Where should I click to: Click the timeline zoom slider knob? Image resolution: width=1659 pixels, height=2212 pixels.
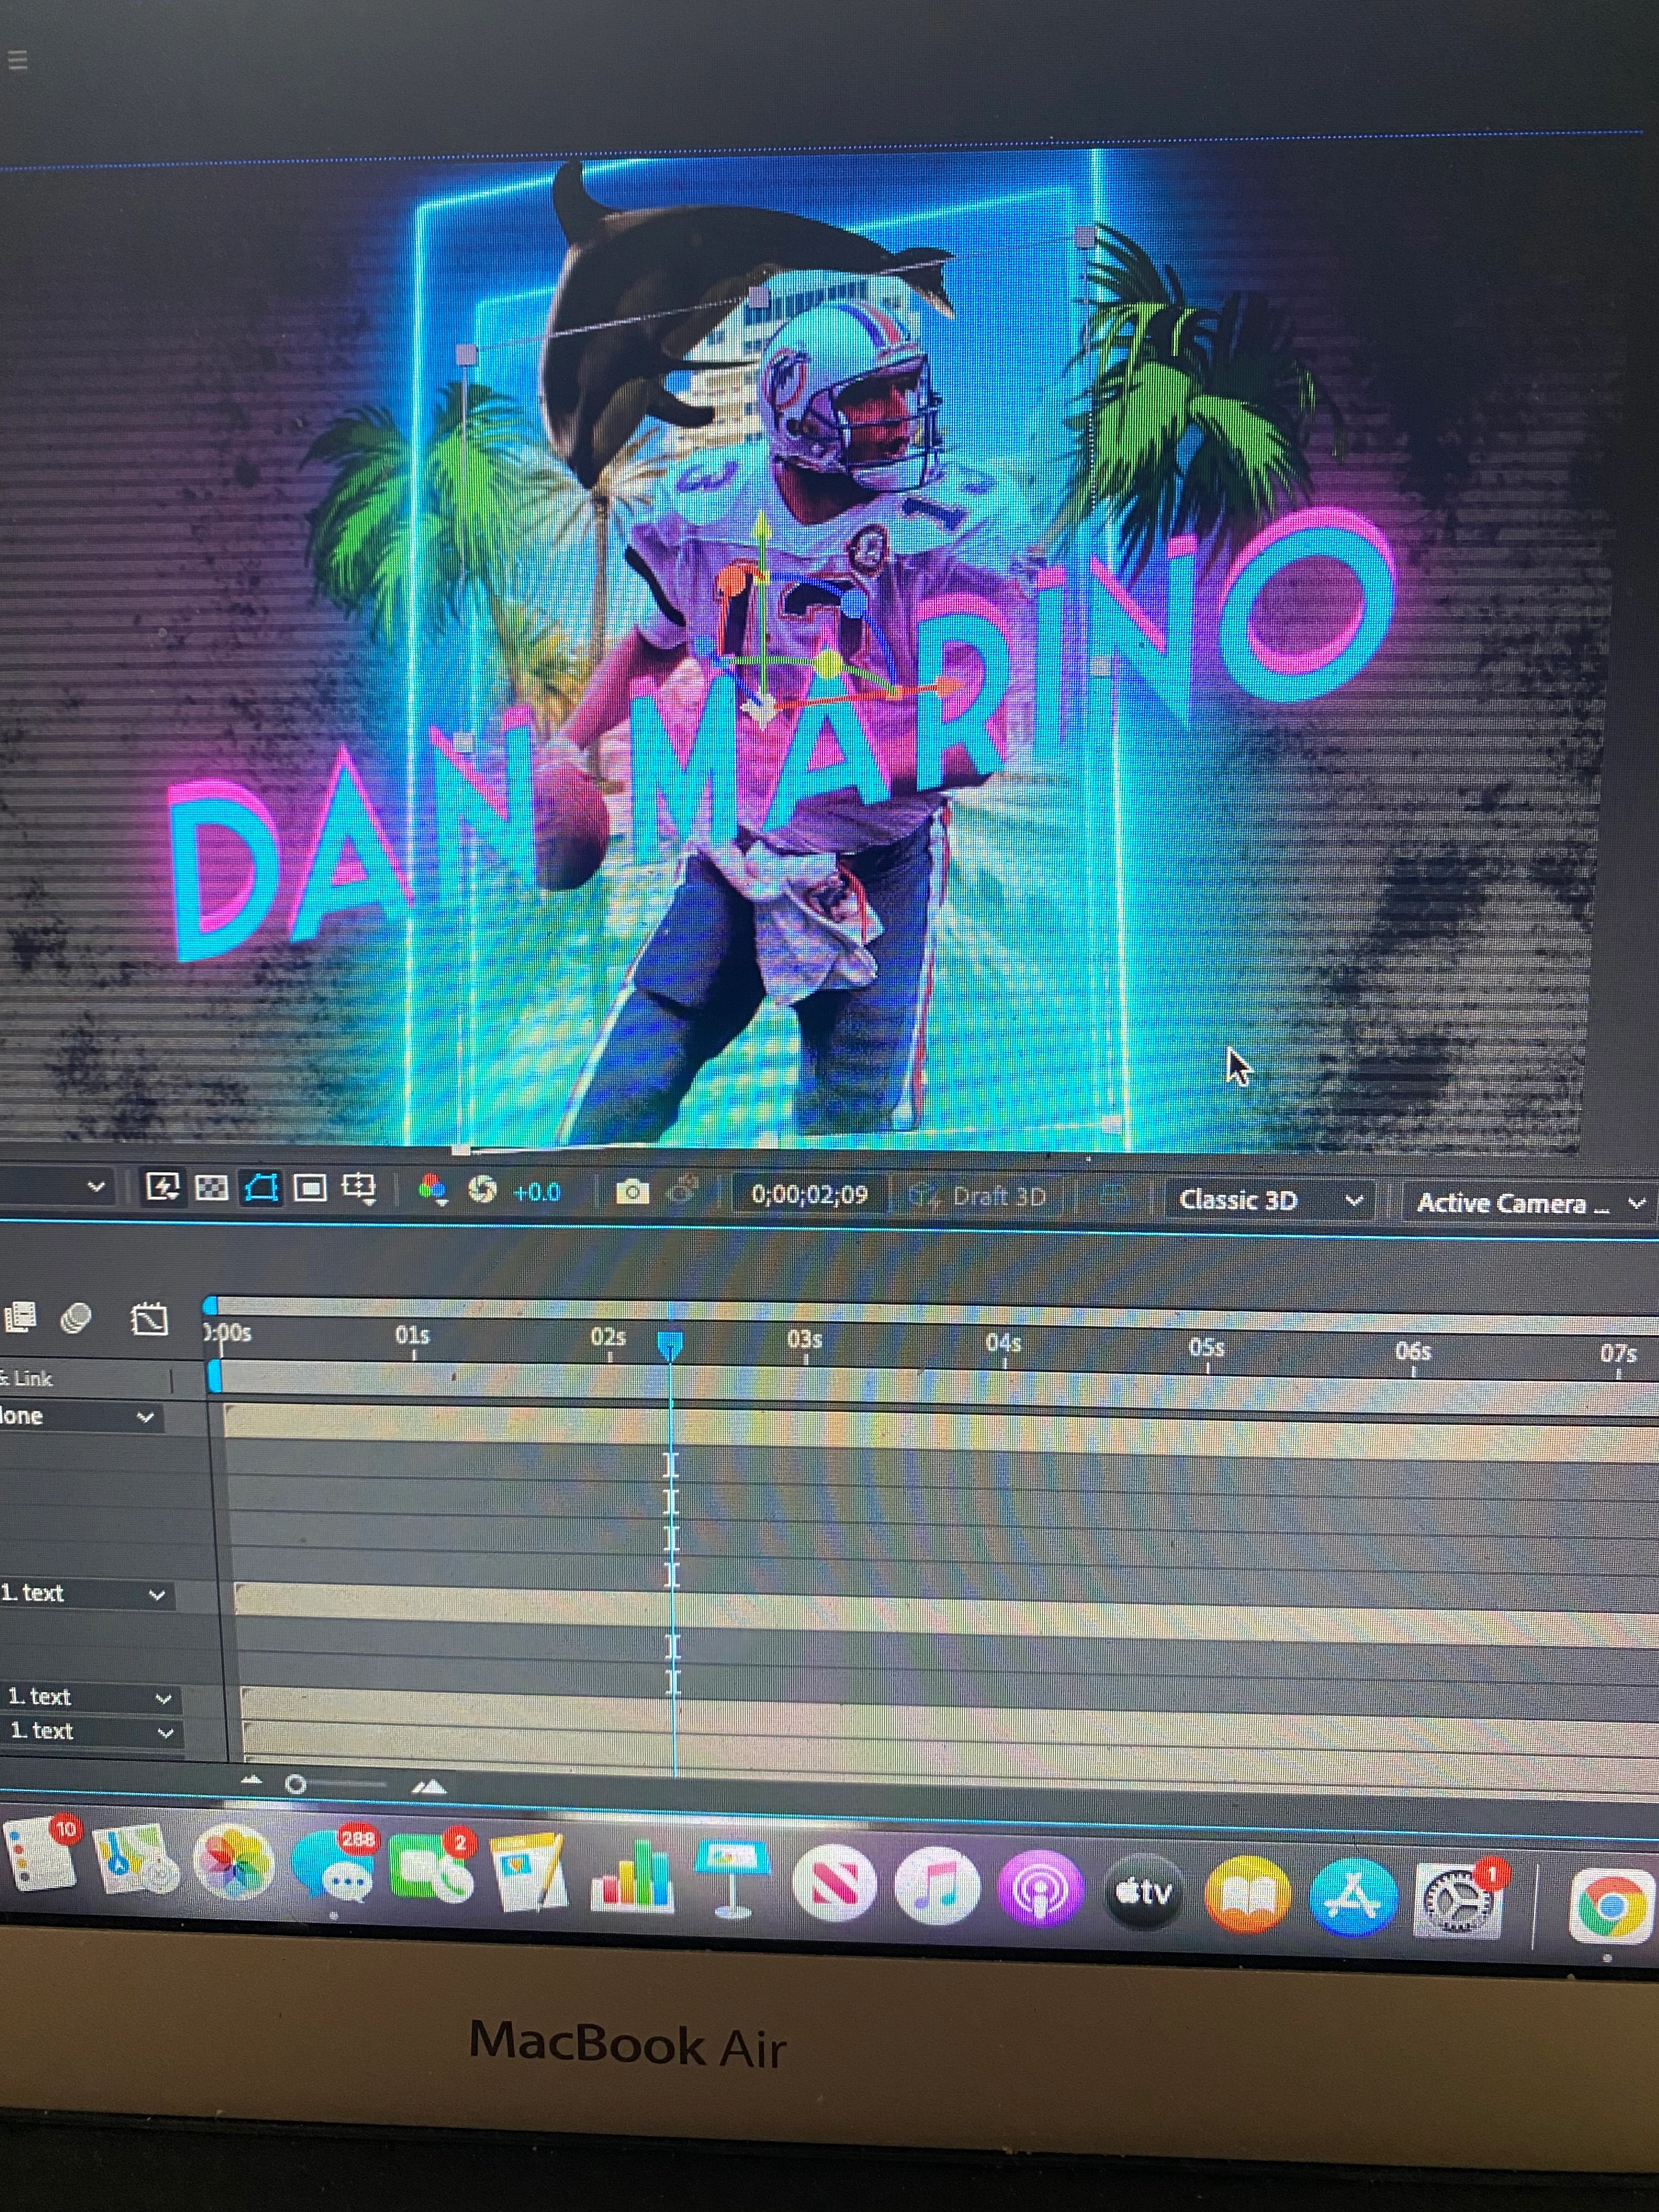[x=295, y=1784]
